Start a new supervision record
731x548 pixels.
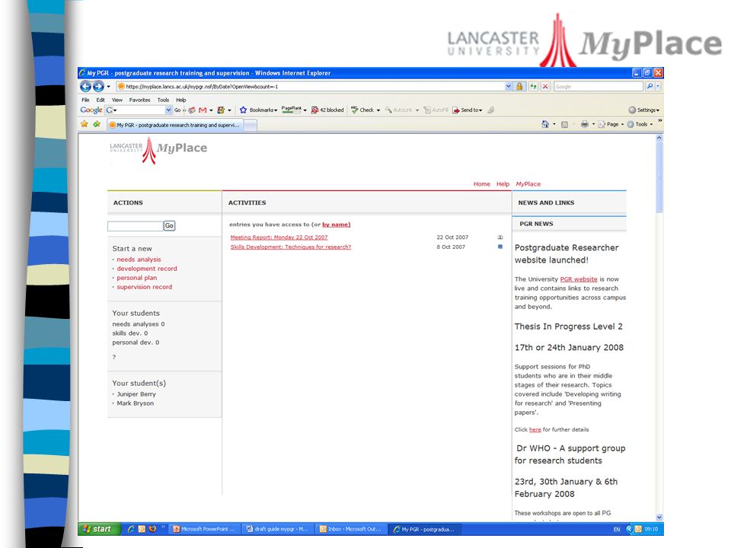[144, 287]
